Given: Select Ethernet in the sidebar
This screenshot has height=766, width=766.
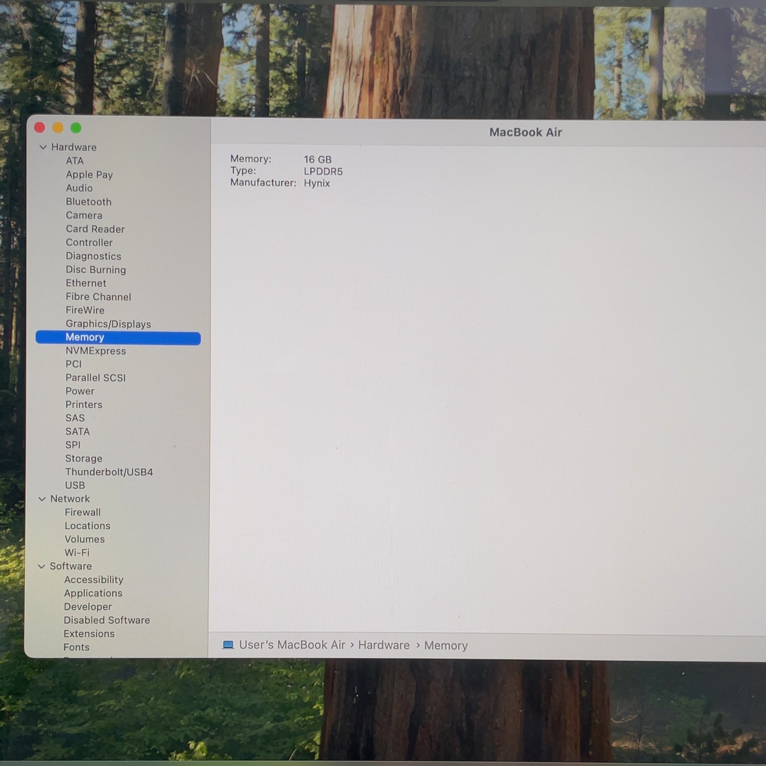Looking at the screenshot, I should click(x=86, y=283).
